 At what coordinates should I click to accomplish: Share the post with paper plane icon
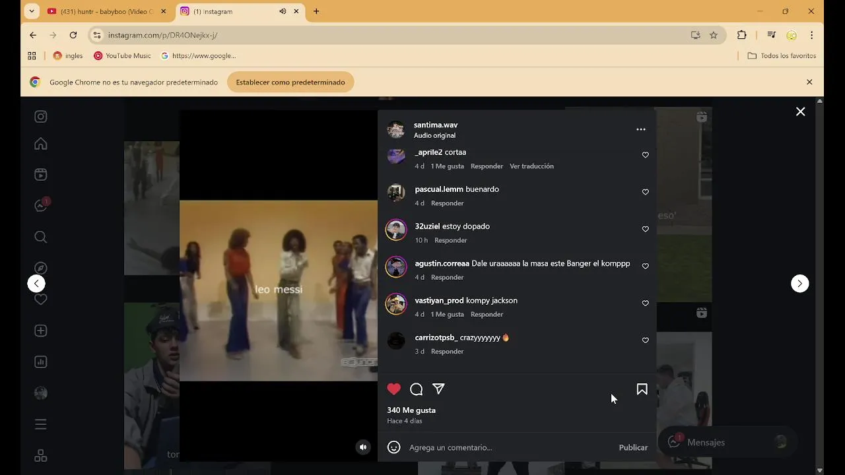tap(438, 389)
